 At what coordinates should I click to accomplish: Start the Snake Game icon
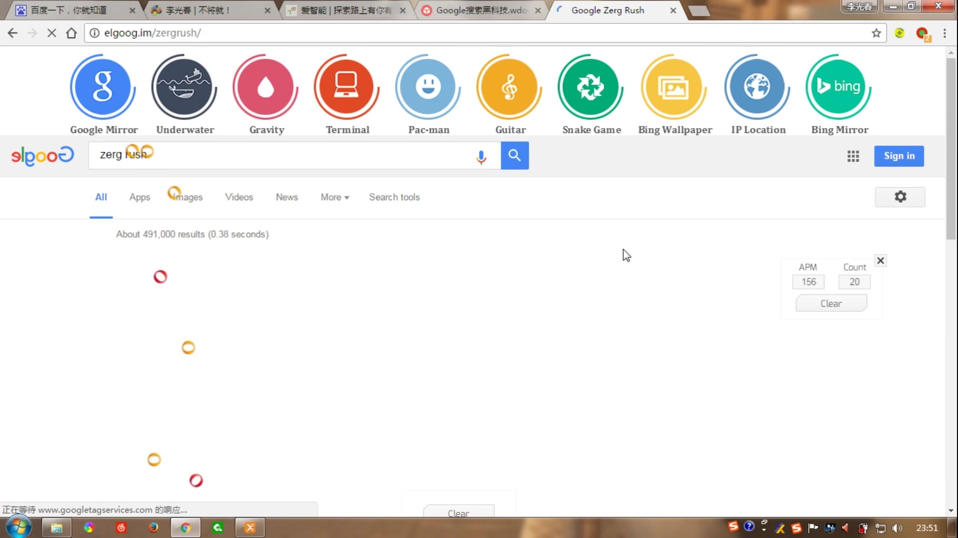click(x=591, y=87)
